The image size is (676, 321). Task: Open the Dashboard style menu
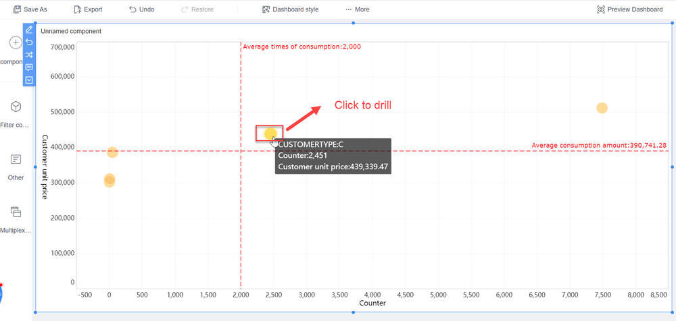[290, 9]
